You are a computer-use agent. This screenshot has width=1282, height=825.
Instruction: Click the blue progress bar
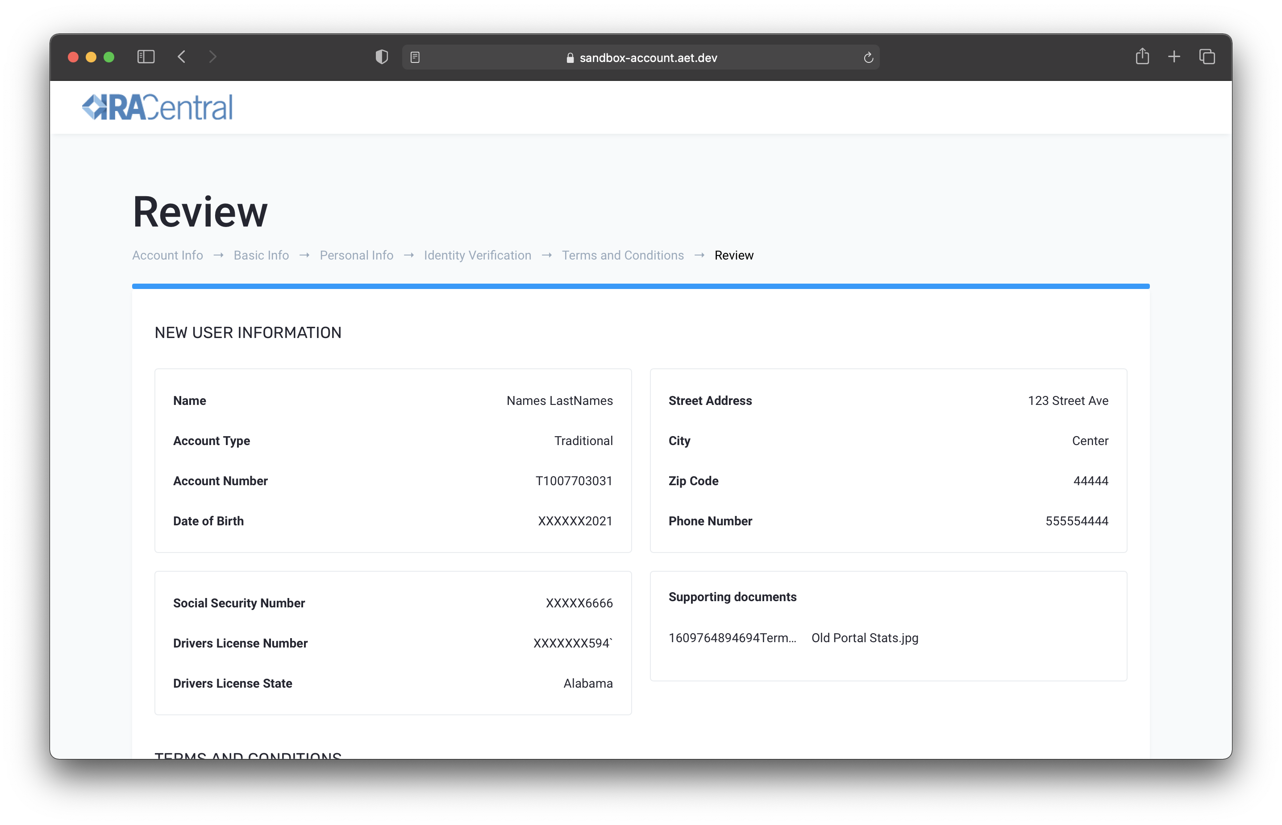coord(640,287)
